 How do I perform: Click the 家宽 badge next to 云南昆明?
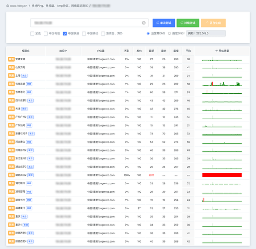[x=29, y=84]
